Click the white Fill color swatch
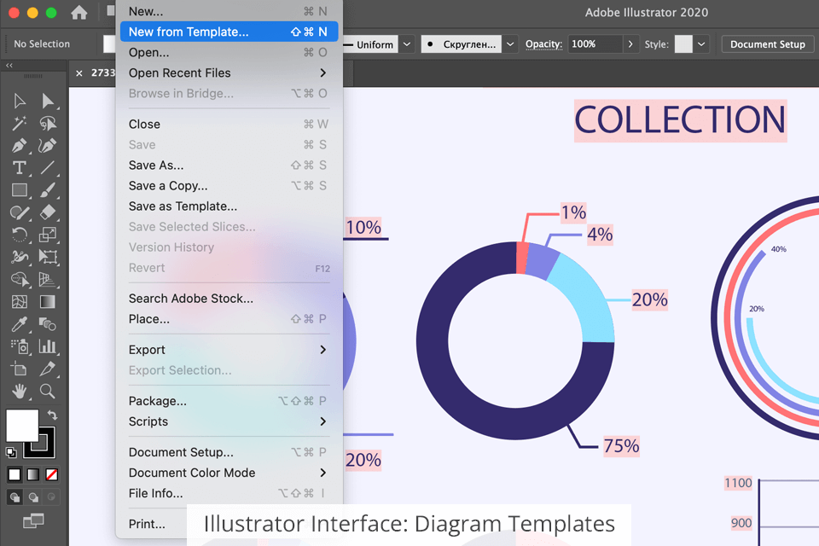Screen dimensions: 819x546 coord(22,425)
